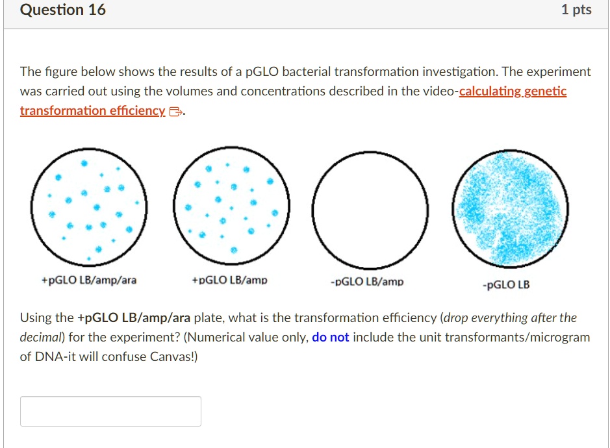Click the -pGLO LB/amp caption label
The height and width of the screenshot is (448, 610).
[x=366, y=282]
